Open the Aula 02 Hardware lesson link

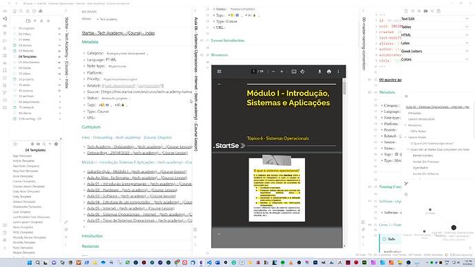pos(132,190)
